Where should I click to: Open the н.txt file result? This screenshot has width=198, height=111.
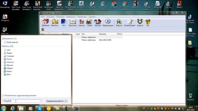7,50
